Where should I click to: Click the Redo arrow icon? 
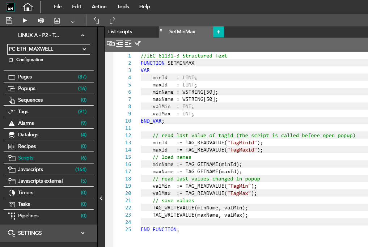[x=112, y=20]
